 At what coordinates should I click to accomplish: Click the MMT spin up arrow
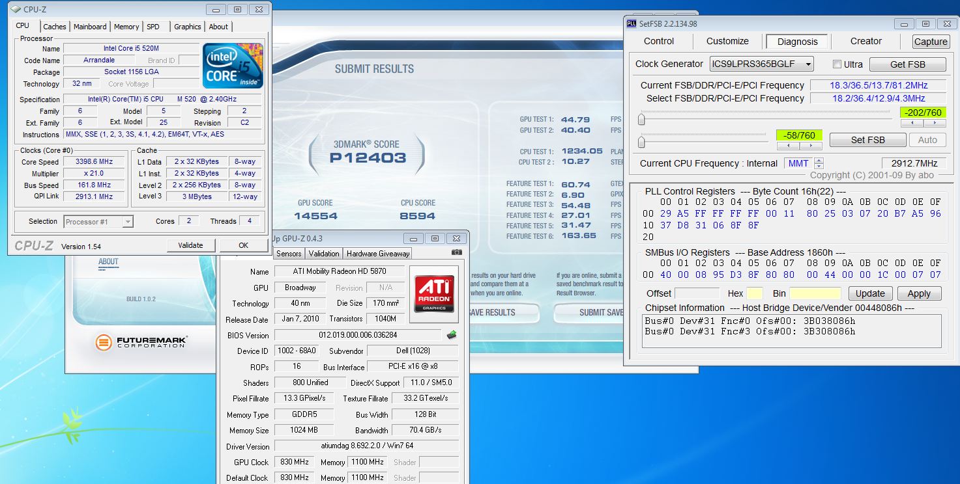(819, 160)
